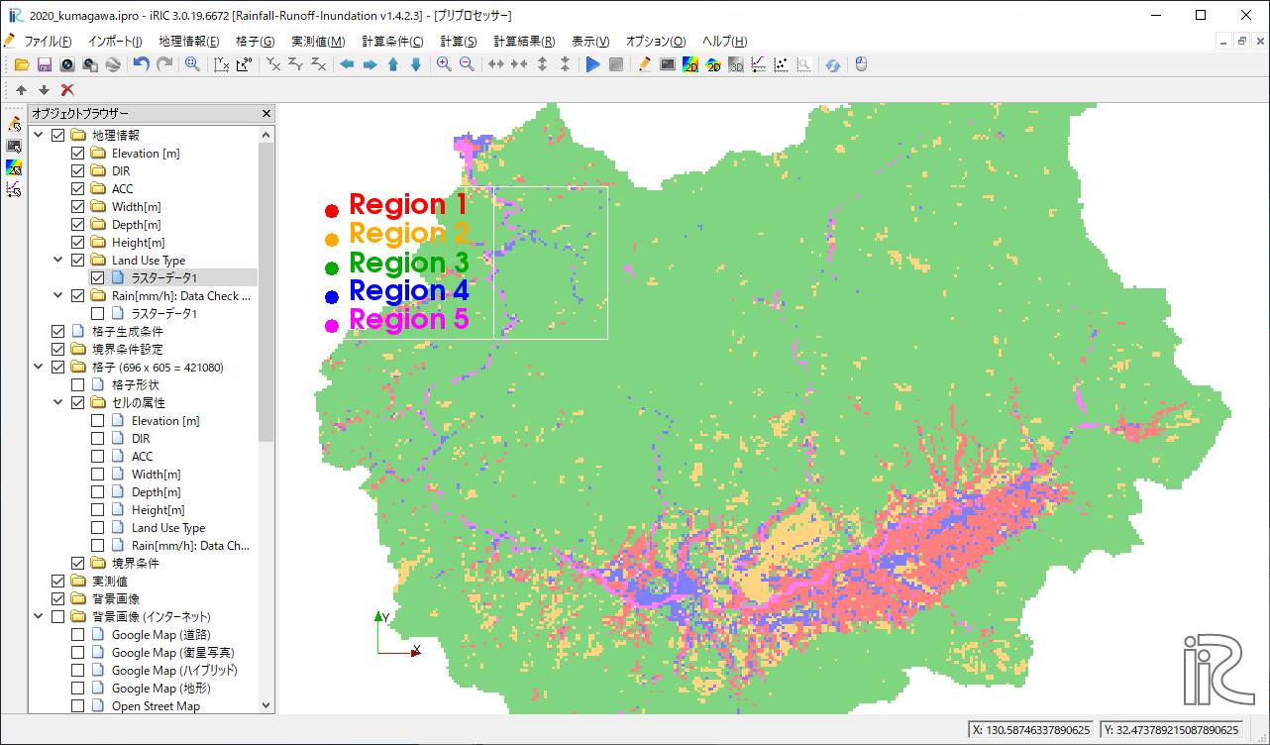The width and height of the screenshot is (1270, 745).
Task: Enable Google Map (道路) background checkbox
Action: tap(77, 635)
